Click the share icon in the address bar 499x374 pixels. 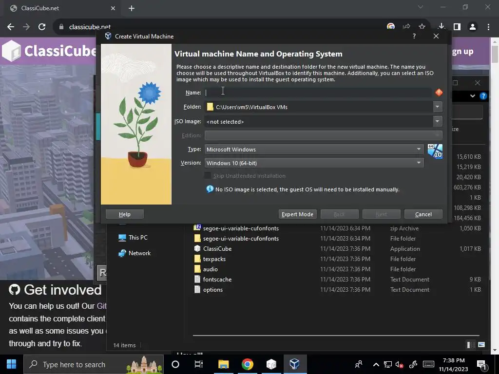pos(406,27)
